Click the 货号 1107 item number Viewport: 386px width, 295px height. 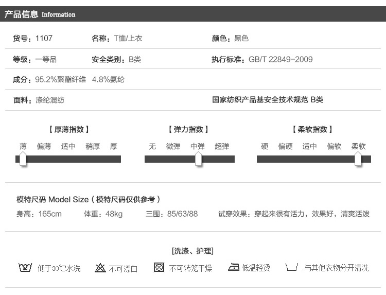(32, 39)
